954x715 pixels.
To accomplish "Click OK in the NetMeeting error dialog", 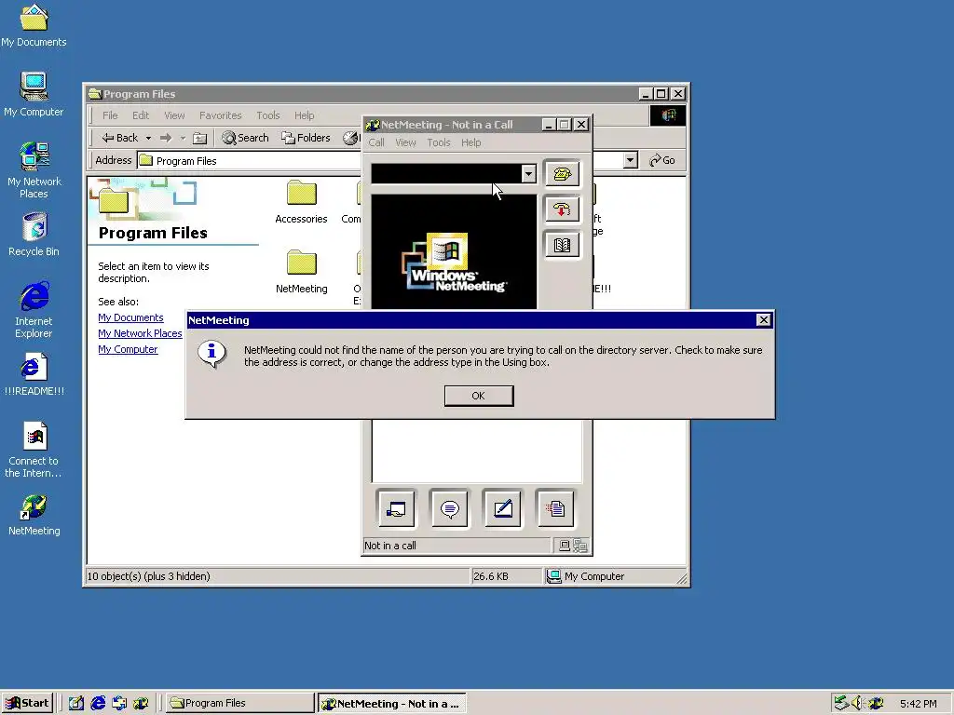I will (x=479, y=396).
